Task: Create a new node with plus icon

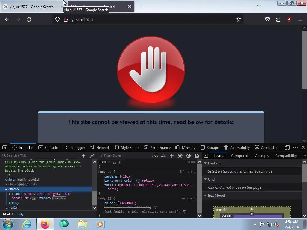Action: 84,155
